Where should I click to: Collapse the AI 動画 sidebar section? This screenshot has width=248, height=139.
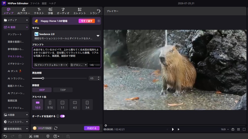16,27
